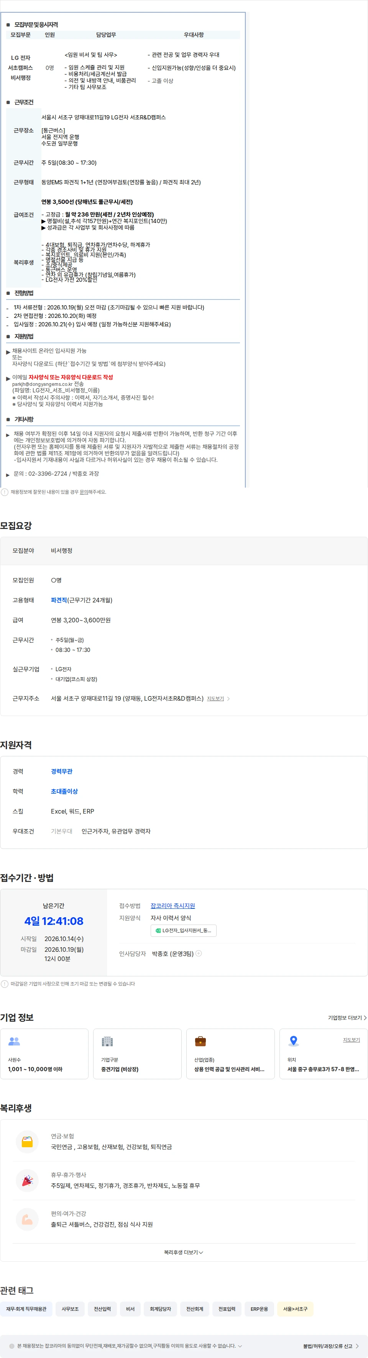Click the skills text Excel, 워드, ERP
This screenshot has width=368, height=1358.
click(x=73, y=811)
